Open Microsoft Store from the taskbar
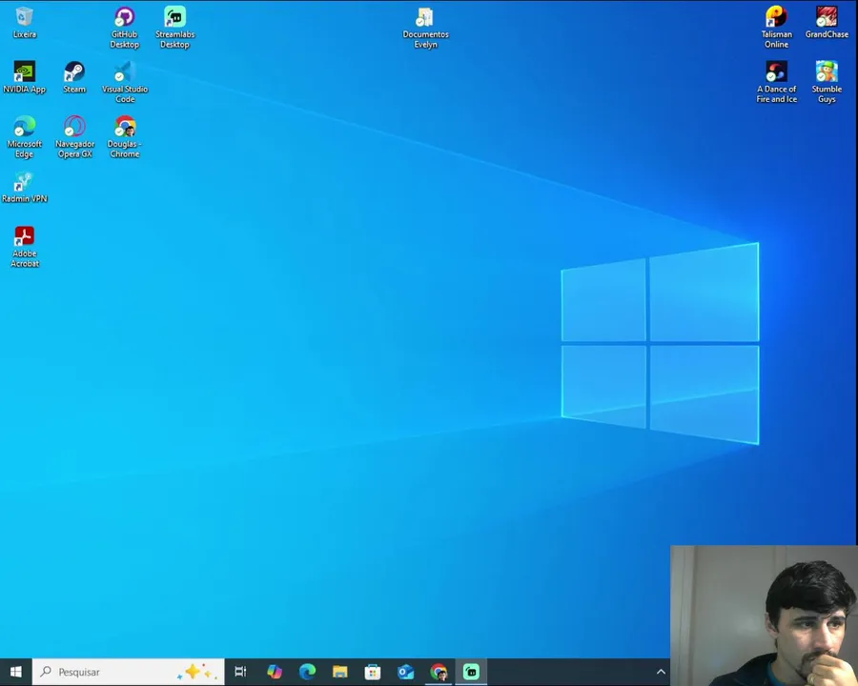 [x=373, y=672]
